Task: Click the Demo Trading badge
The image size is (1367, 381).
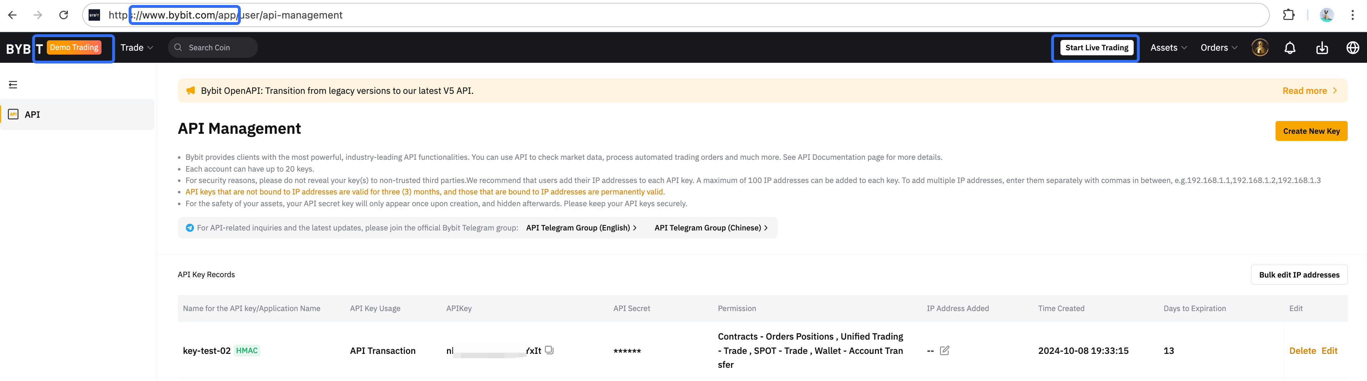Action: [74, 48]
